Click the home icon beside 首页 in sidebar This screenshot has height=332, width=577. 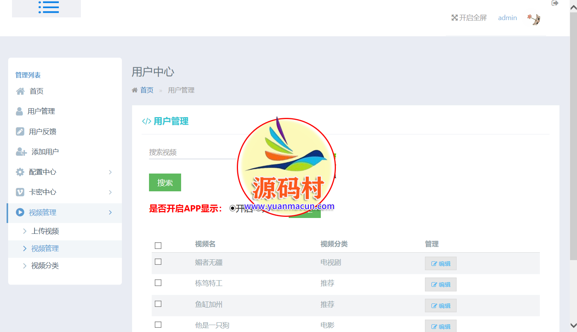(20, 91)
